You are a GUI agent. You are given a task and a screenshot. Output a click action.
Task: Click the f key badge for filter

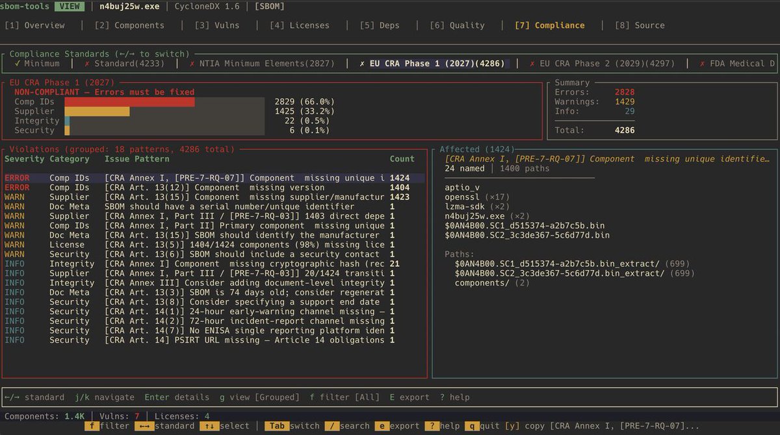tap(92, 426)
